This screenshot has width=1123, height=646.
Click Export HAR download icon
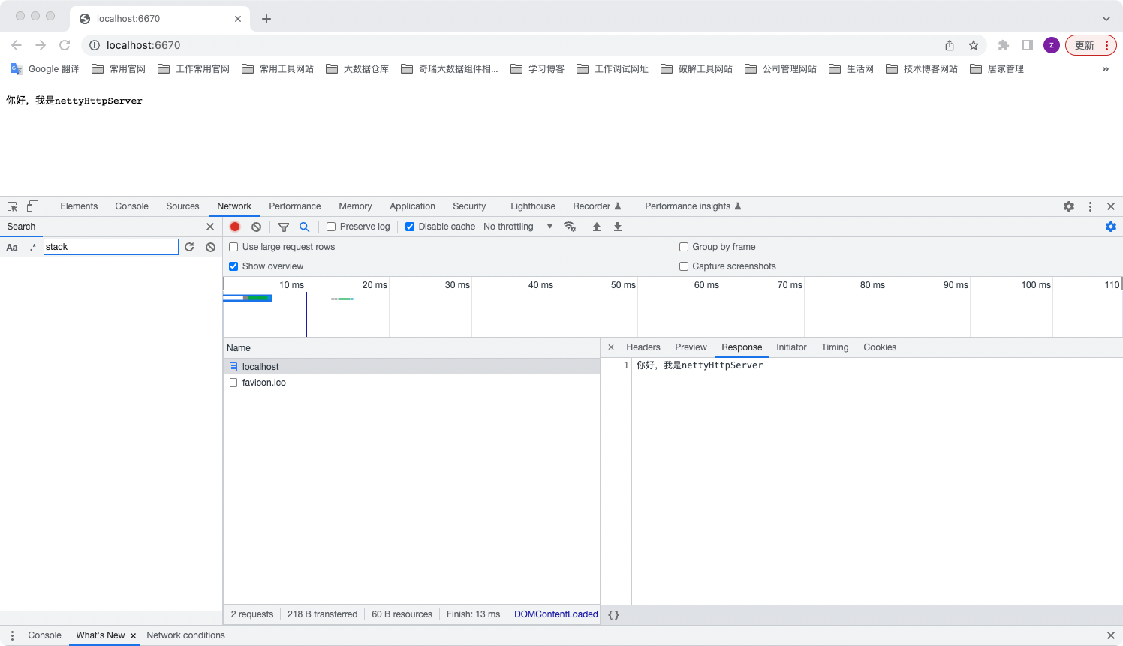pyautogui.click(x=618, y=227)
